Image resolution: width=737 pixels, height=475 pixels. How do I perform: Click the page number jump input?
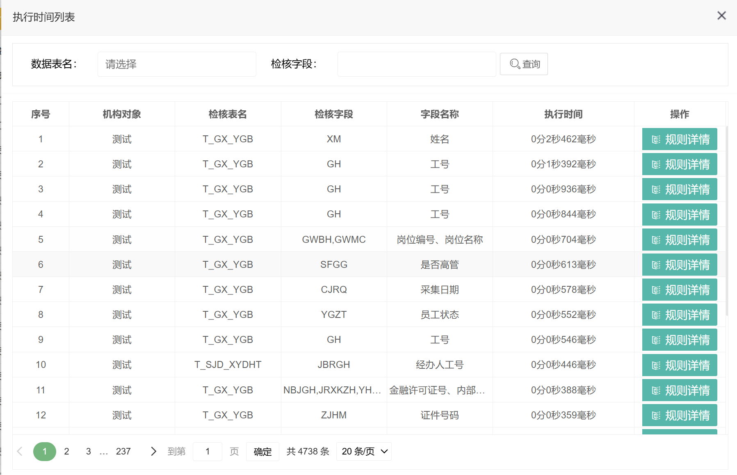click(208, 452)
